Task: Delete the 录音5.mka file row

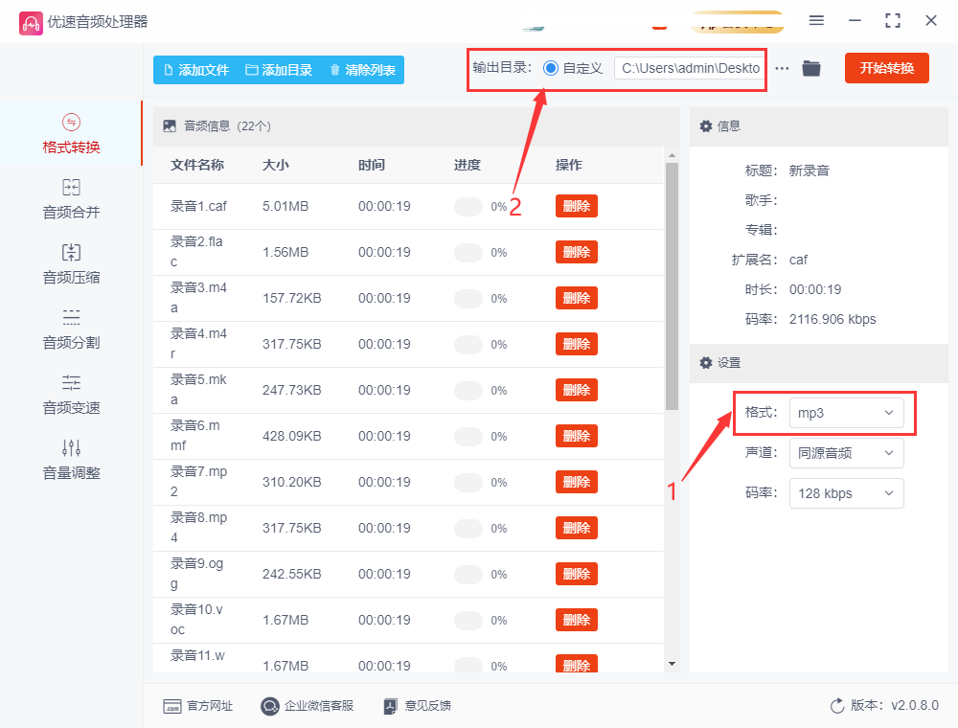Action: click(576, 390)
